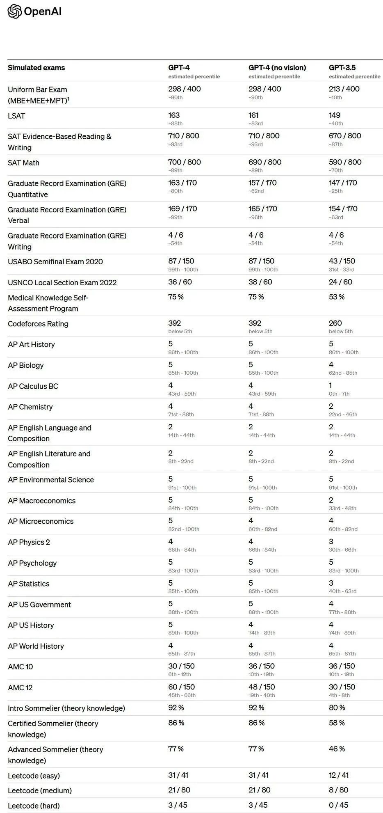Screen dimensions: 383x813
Task: Click the Leetcode (hard) row label
Action: point(34,806)
